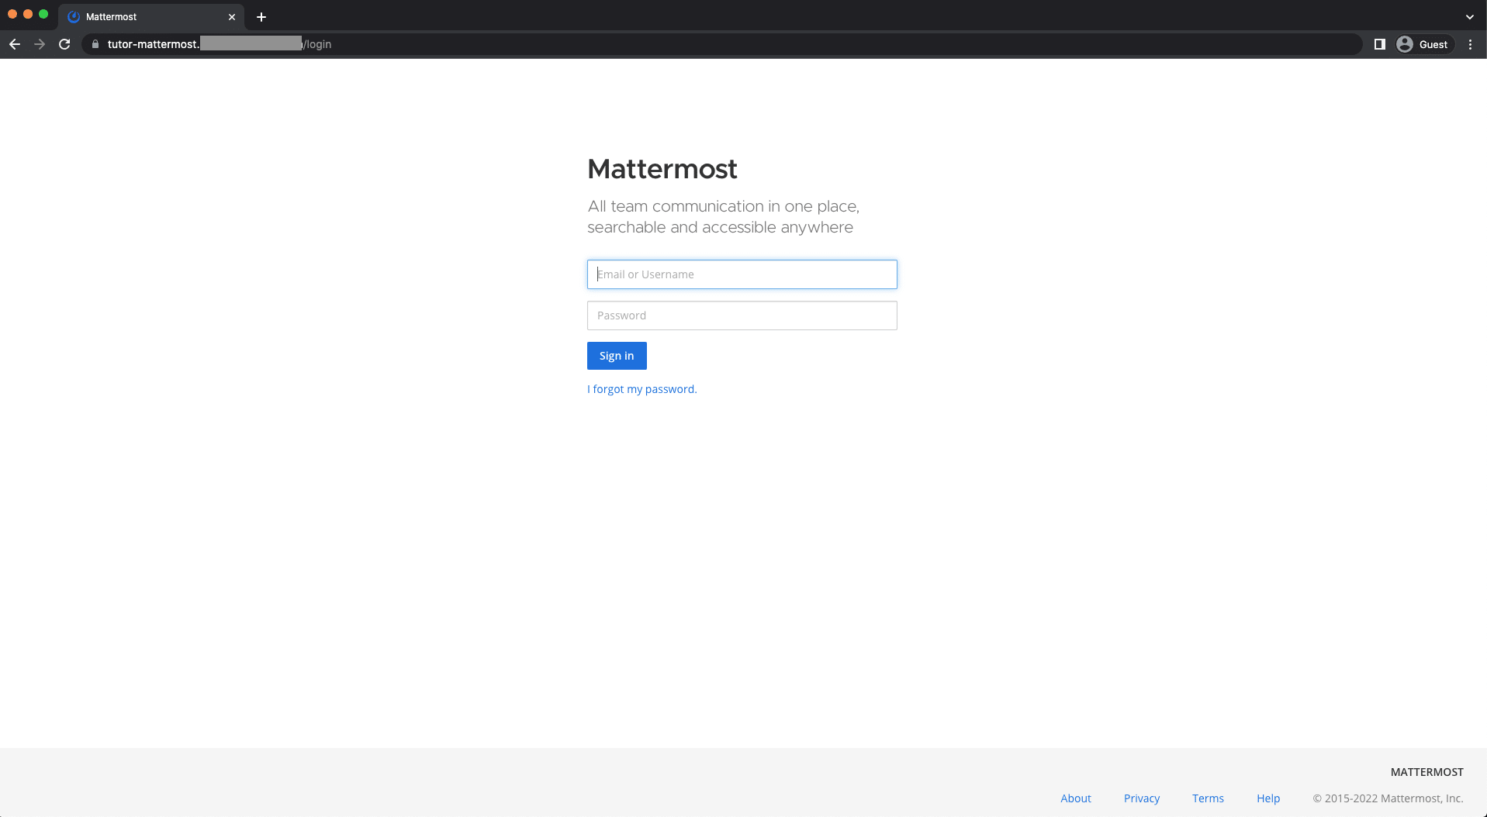
Task: Open the Terms footer link
Action: point(1208,798)
